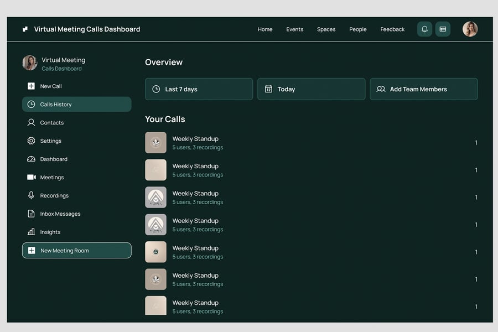498x332 pixels.
Task: Open Insights bar chart icon
Action: pos(31,232)
